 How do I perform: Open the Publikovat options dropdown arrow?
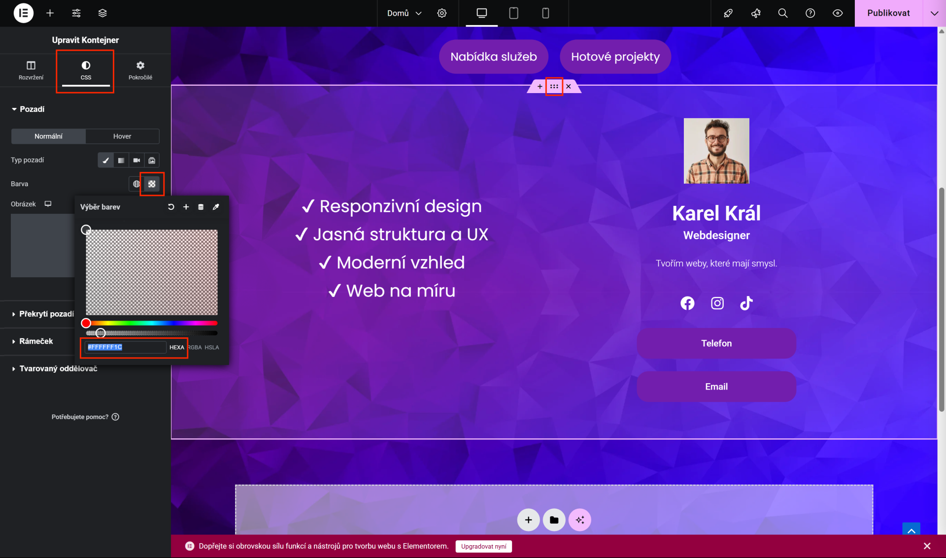tap(934, 13)
